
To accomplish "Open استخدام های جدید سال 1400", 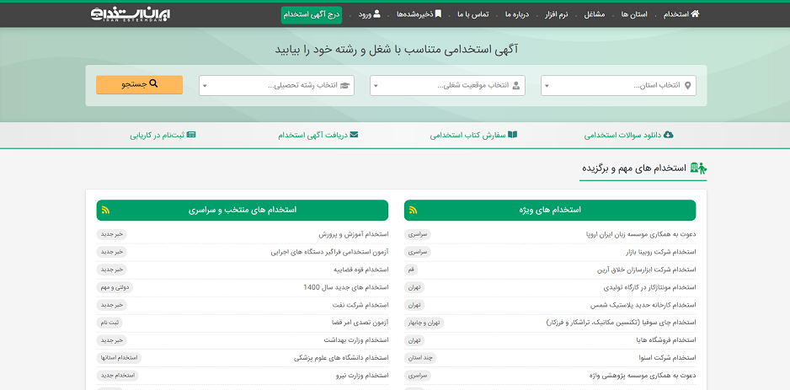I will click(345, 287).
